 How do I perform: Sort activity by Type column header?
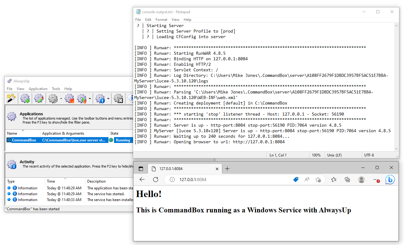click(x=25, y=181)
